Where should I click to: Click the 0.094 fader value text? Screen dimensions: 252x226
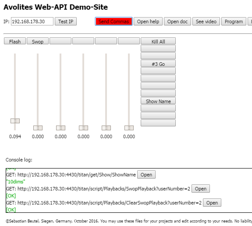point(15,136)
